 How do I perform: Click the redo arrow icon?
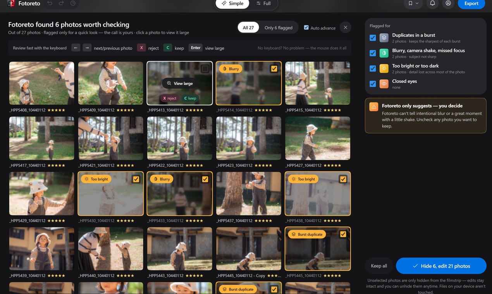coord(61,3)
